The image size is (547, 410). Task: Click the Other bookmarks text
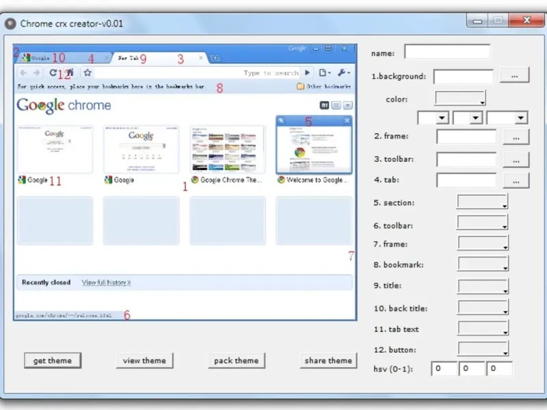[329, 86]
